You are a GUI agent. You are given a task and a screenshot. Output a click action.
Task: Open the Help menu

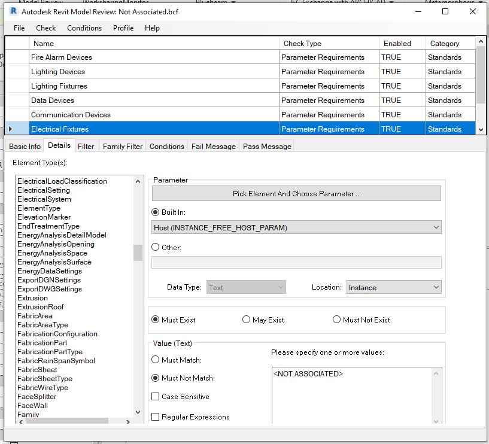[152, 28]
